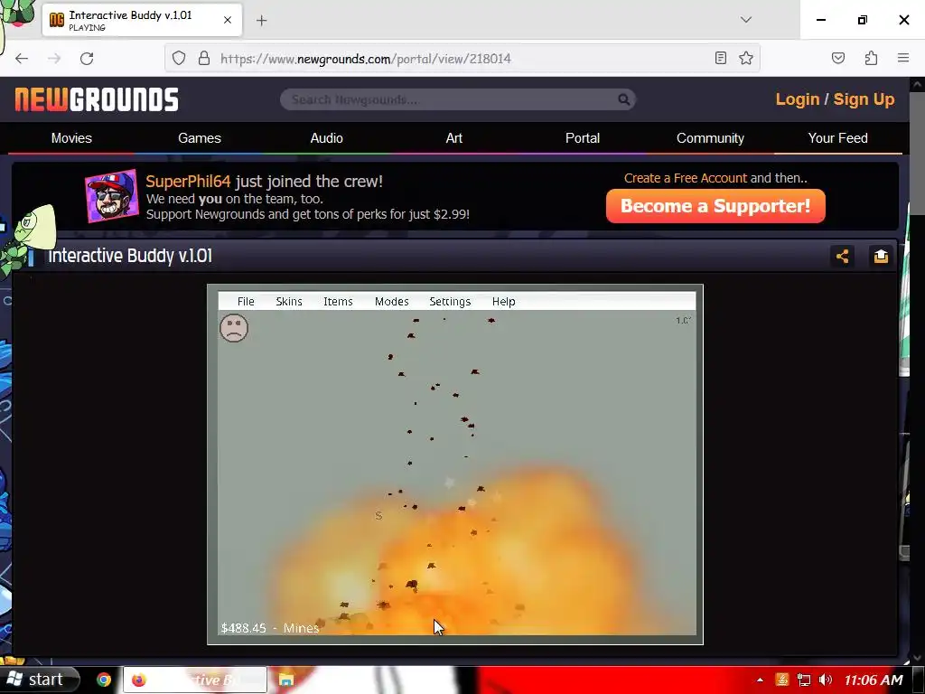Open the Community navigation tab

(710, 138)
